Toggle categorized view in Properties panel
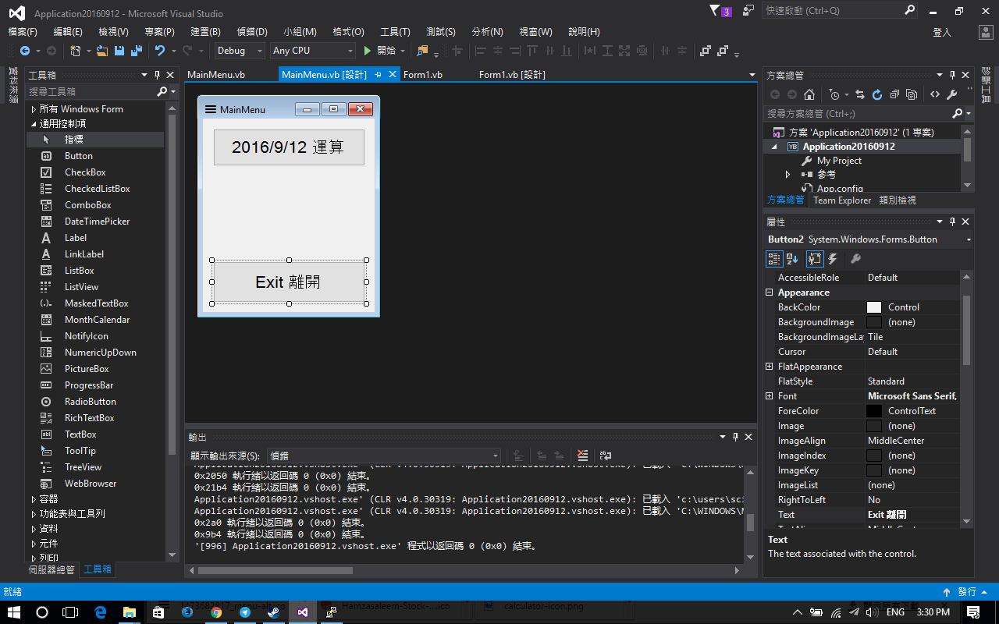999x624 pixels. pos(774,259)
